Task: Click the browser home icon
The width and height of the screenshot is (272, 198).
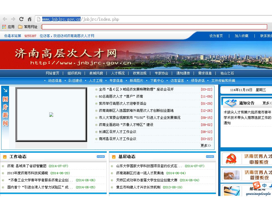Action: (x=30, y=19)
